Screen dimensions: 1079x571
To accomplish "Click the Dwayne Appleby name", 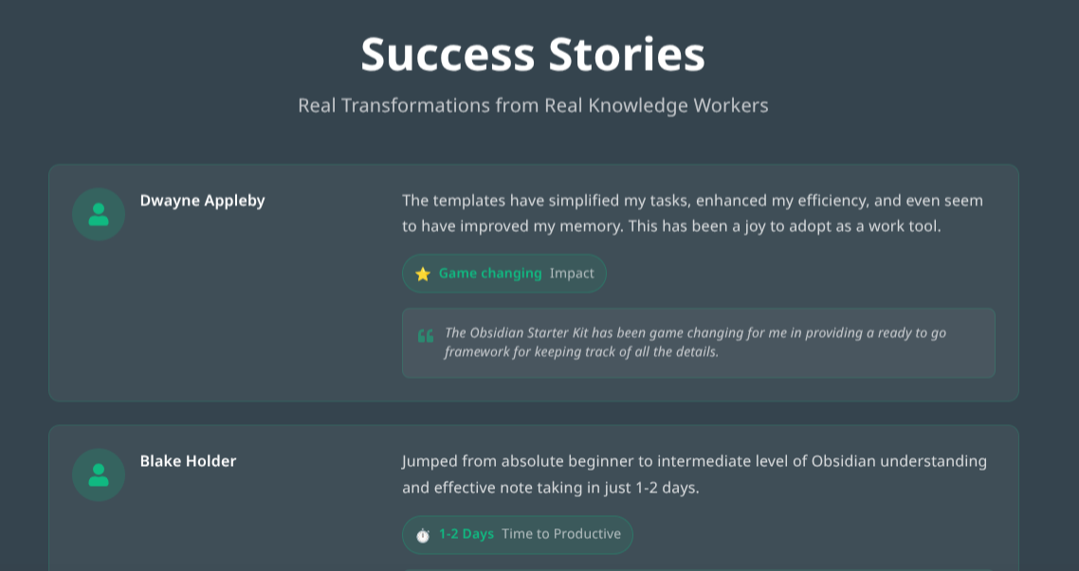I will 203,201.
